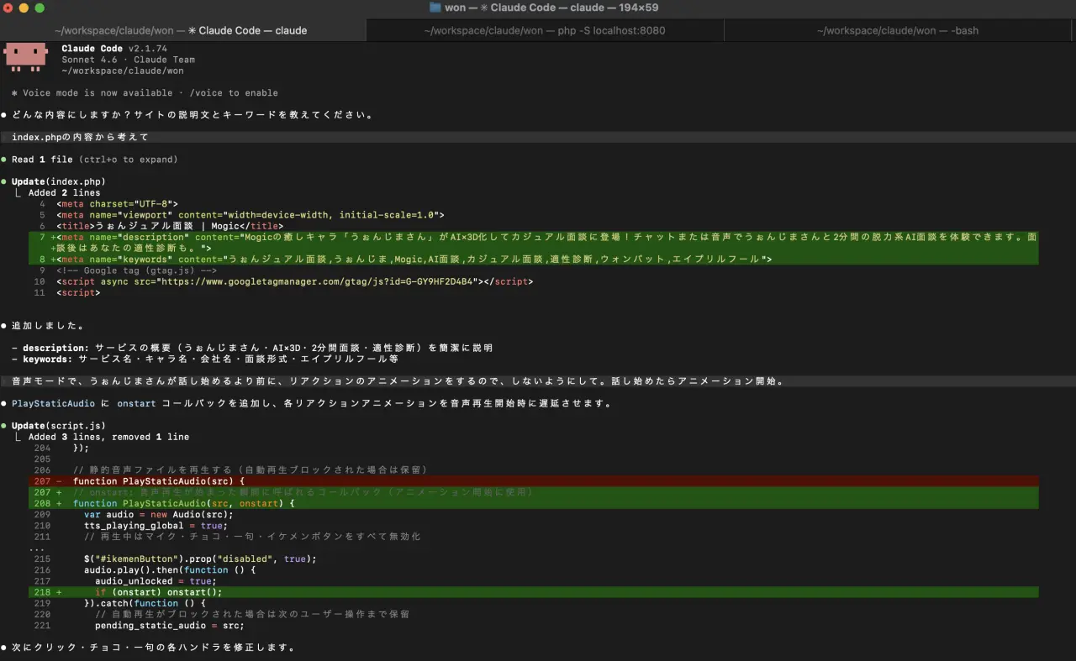
Task: Select the 'Claude Code — claude' tab
Action: [x=181, y=30]
